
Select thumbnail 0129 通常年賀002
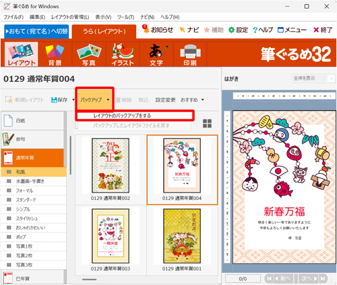coord(111,170)
